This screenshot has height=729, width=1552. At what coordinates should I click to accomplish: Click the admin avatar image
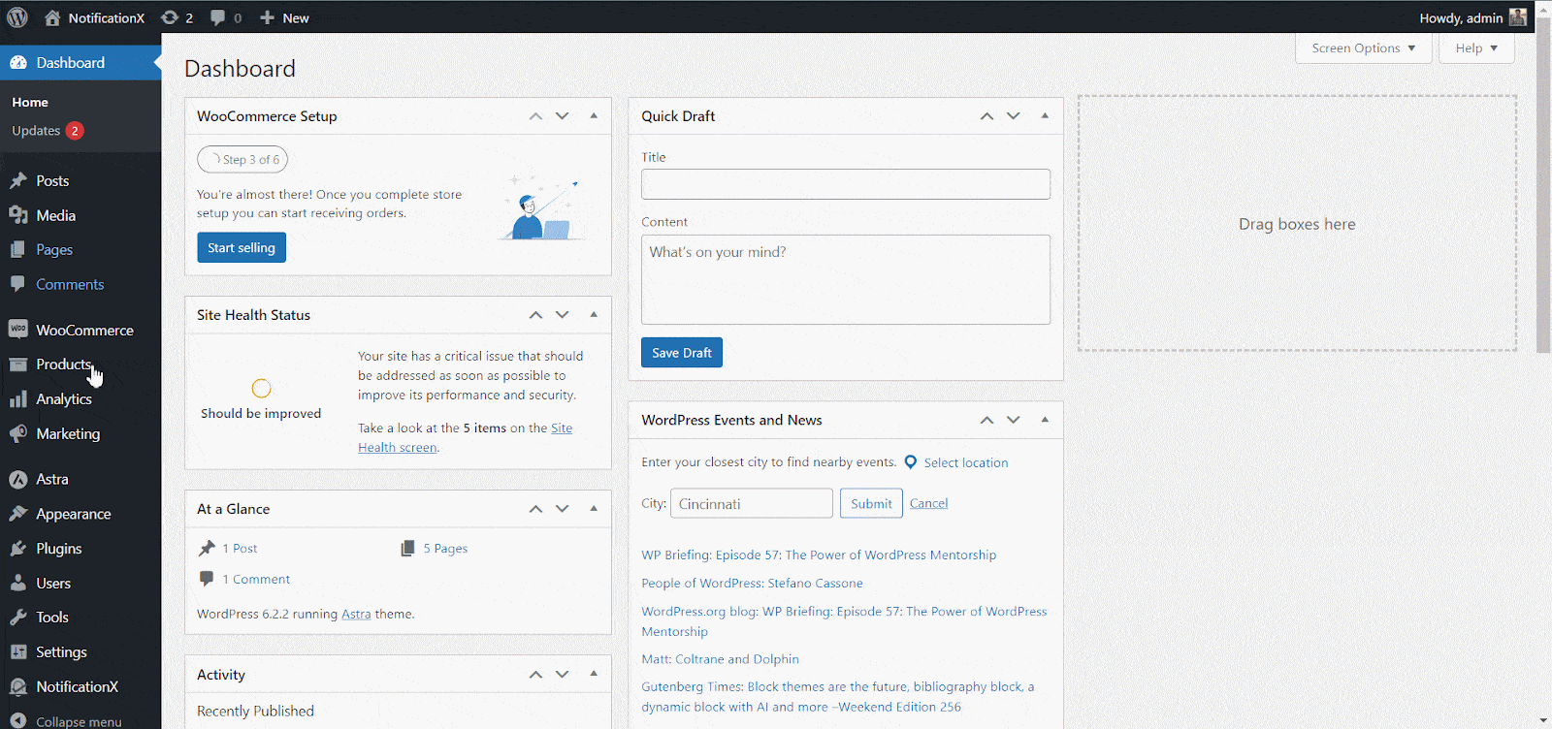[x=1518, y=17]
